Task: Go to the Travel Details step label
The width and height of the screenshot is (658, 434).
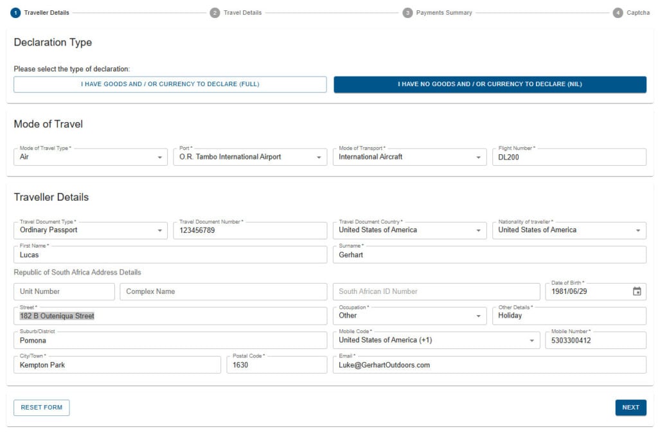Action: [242, 13]
